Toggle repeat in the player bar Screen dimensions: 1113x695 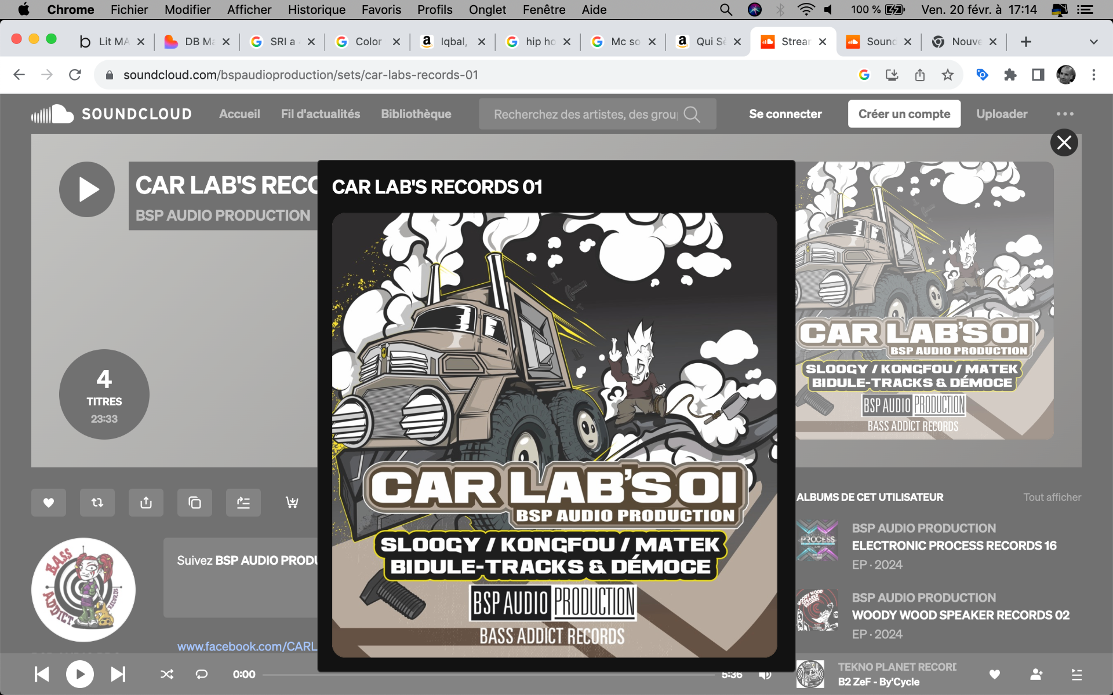coord(202,674)
